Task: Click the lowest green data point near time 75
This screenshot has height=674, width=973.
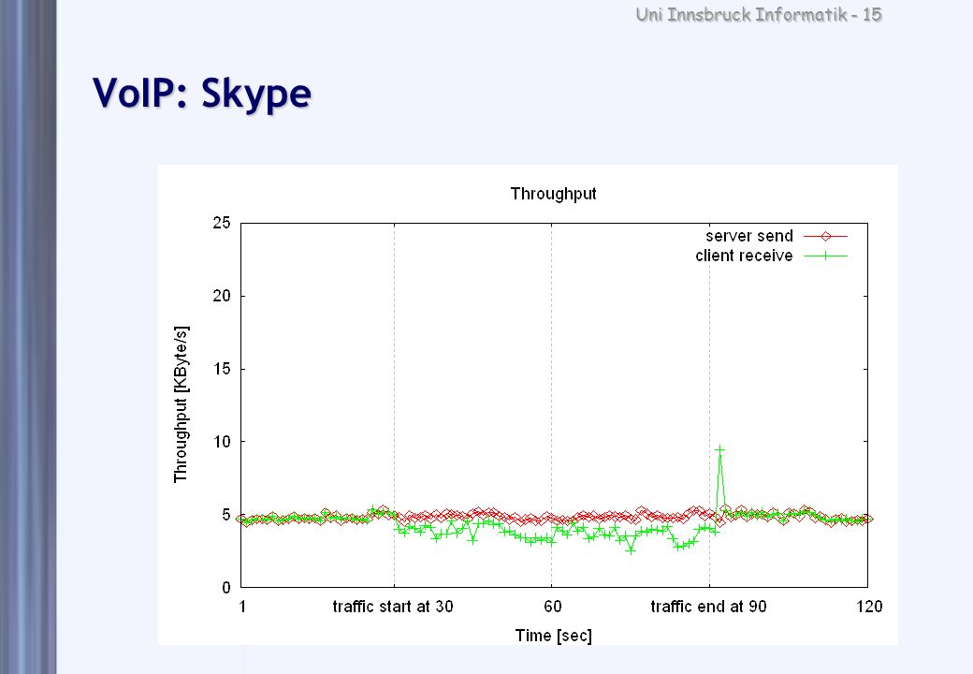Action: (631, 549)
